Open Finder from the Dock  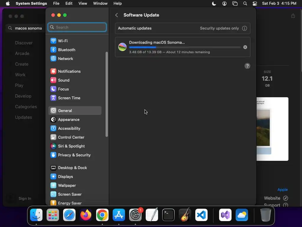pos(36,215)
